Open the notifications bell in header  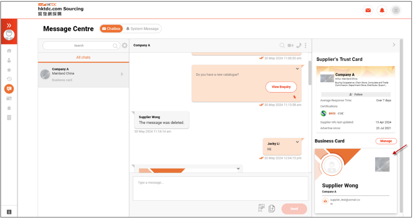pyautogui.click(x=382, y=11)
